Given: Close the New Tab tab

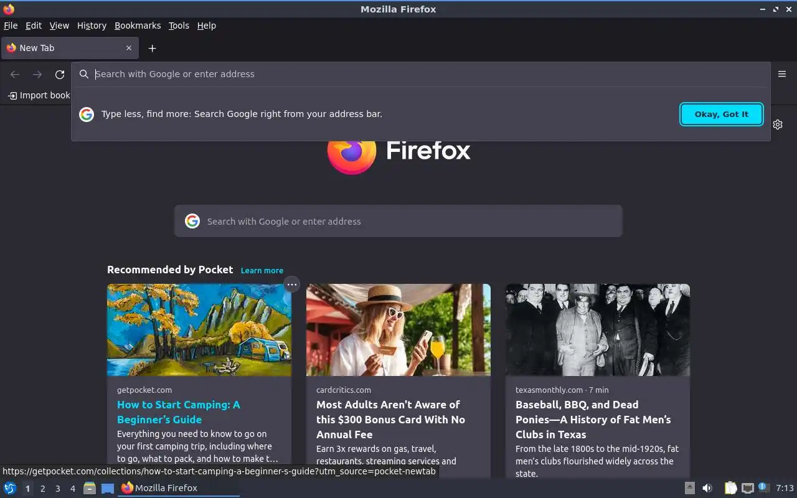Looking at the screenshot, I should (129, 48).
